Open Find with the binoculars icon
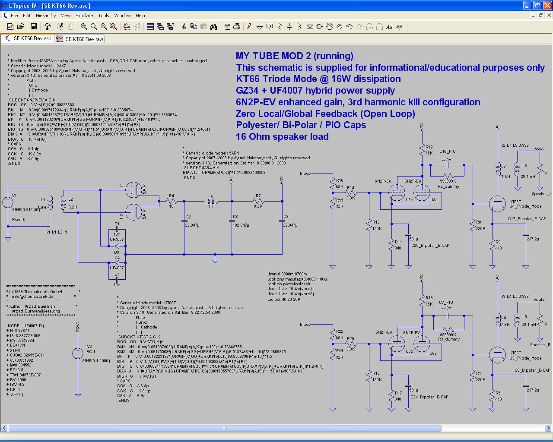 213,27
